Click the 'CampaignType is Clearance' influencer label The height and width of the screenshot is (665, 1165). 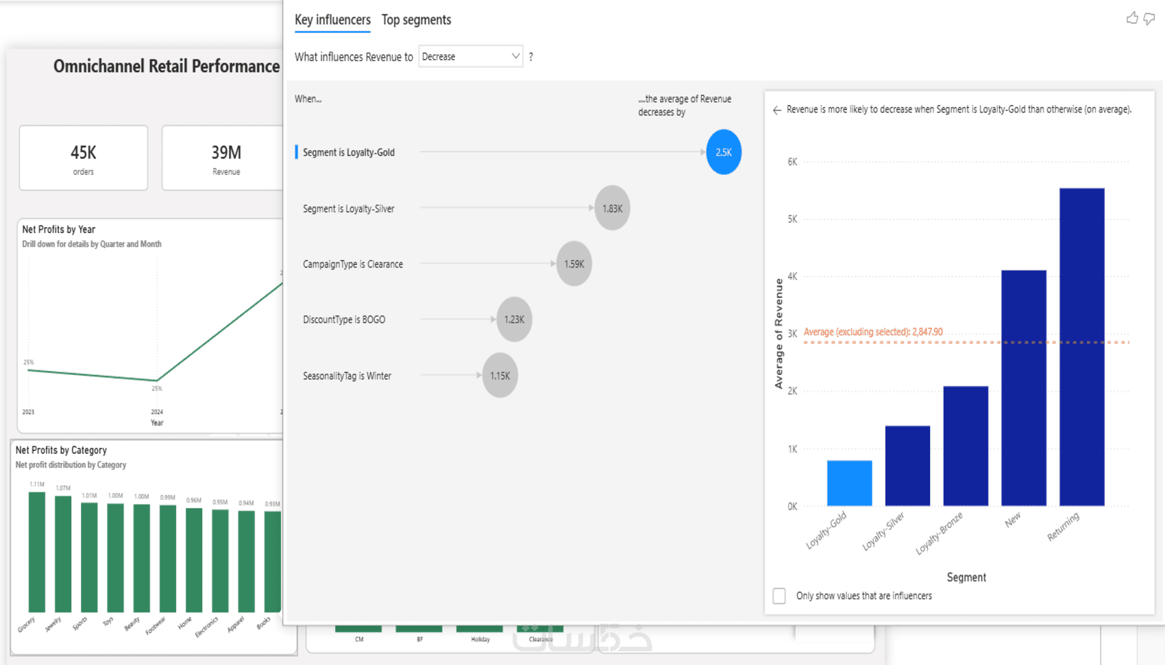click(x=353, y=264)
